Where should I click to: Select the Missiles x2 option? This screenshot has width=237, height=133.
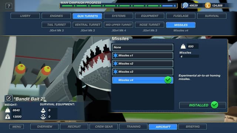click(143, 64)
